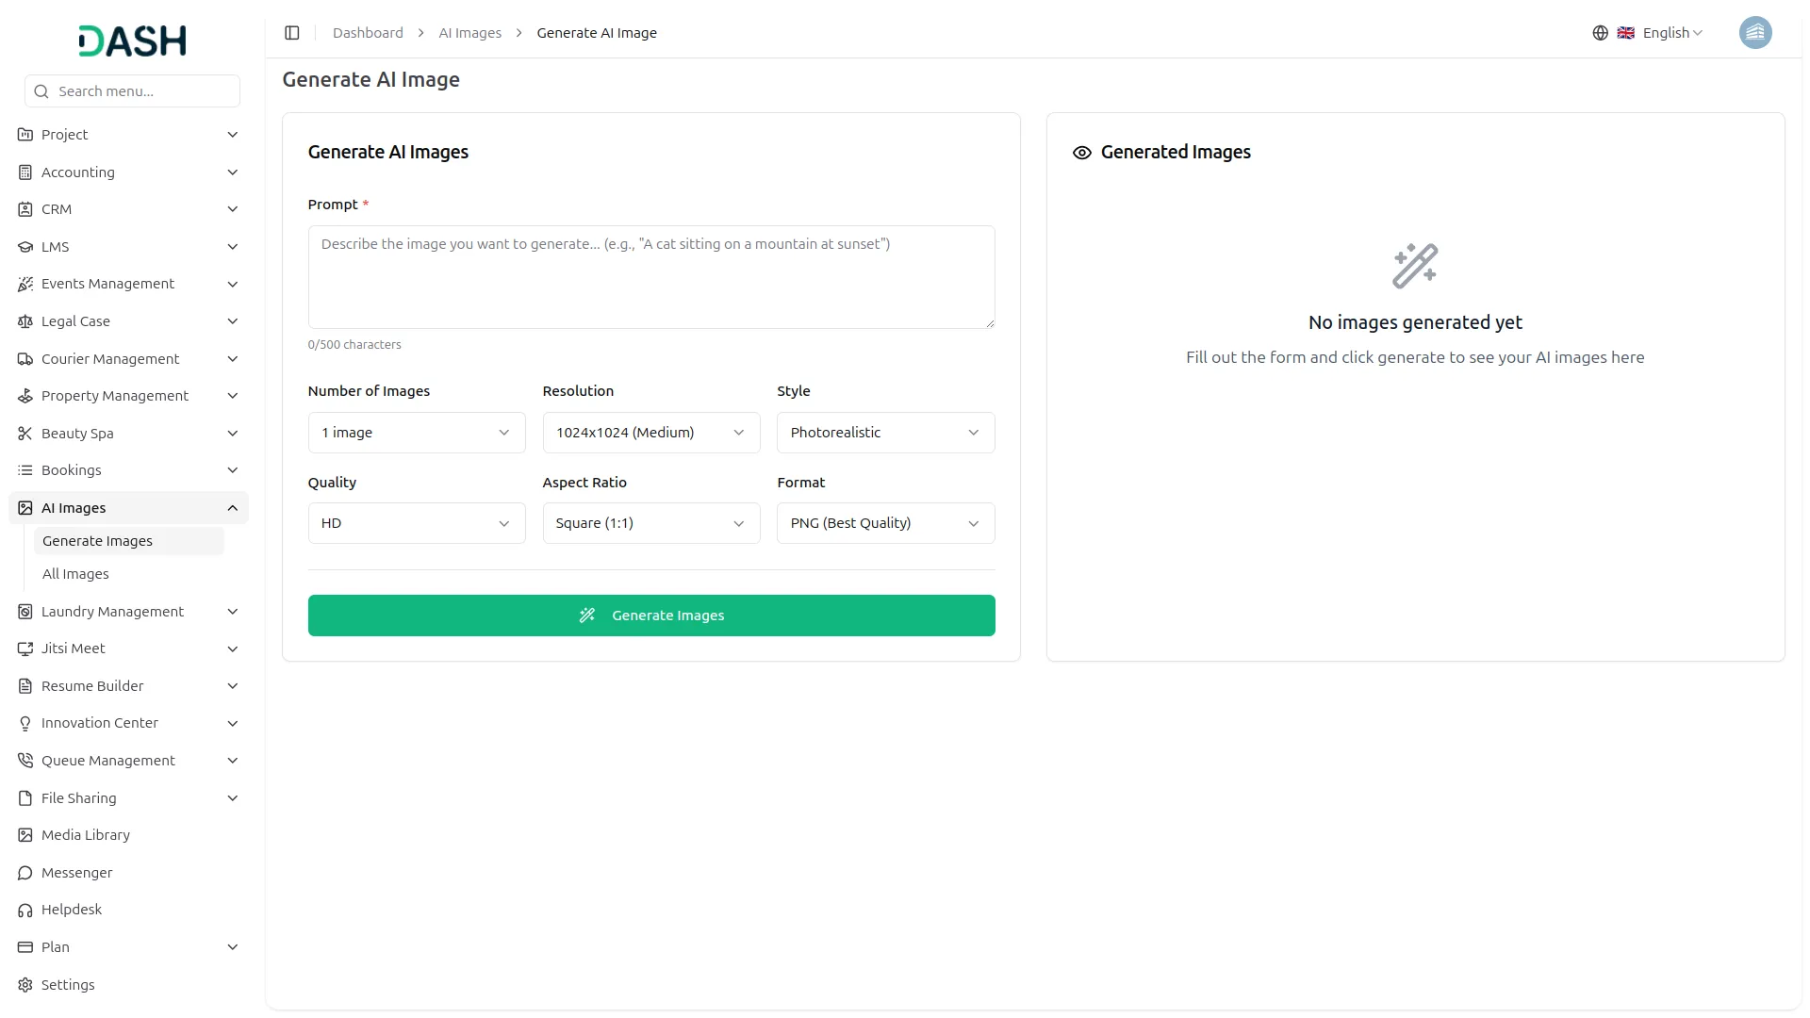Click the Innovation Center lightbulb icon
1810x1018 pixels.
click(x=25, y=723)
